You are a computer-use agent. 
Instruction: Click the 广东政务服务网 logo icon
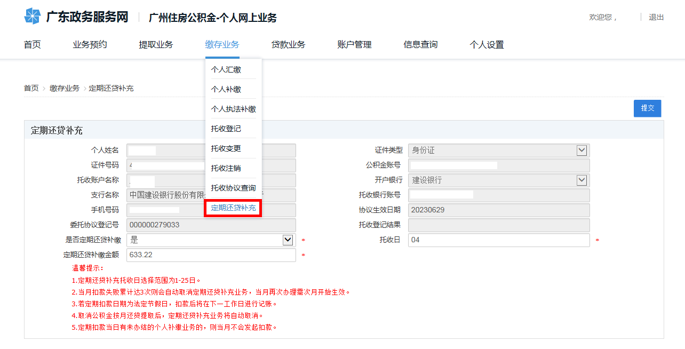(x=32, y=17)
